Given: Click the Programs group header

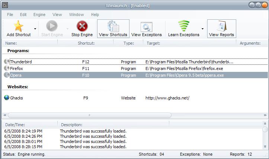Looking at the screenshot, I should click(18, 51).
